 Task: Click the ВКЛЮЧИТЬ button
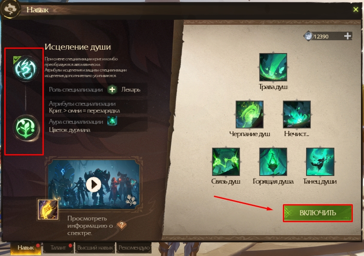coord(318,213)
